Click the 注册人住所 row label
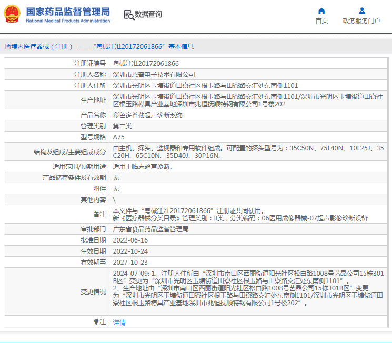 click(90, 86)
